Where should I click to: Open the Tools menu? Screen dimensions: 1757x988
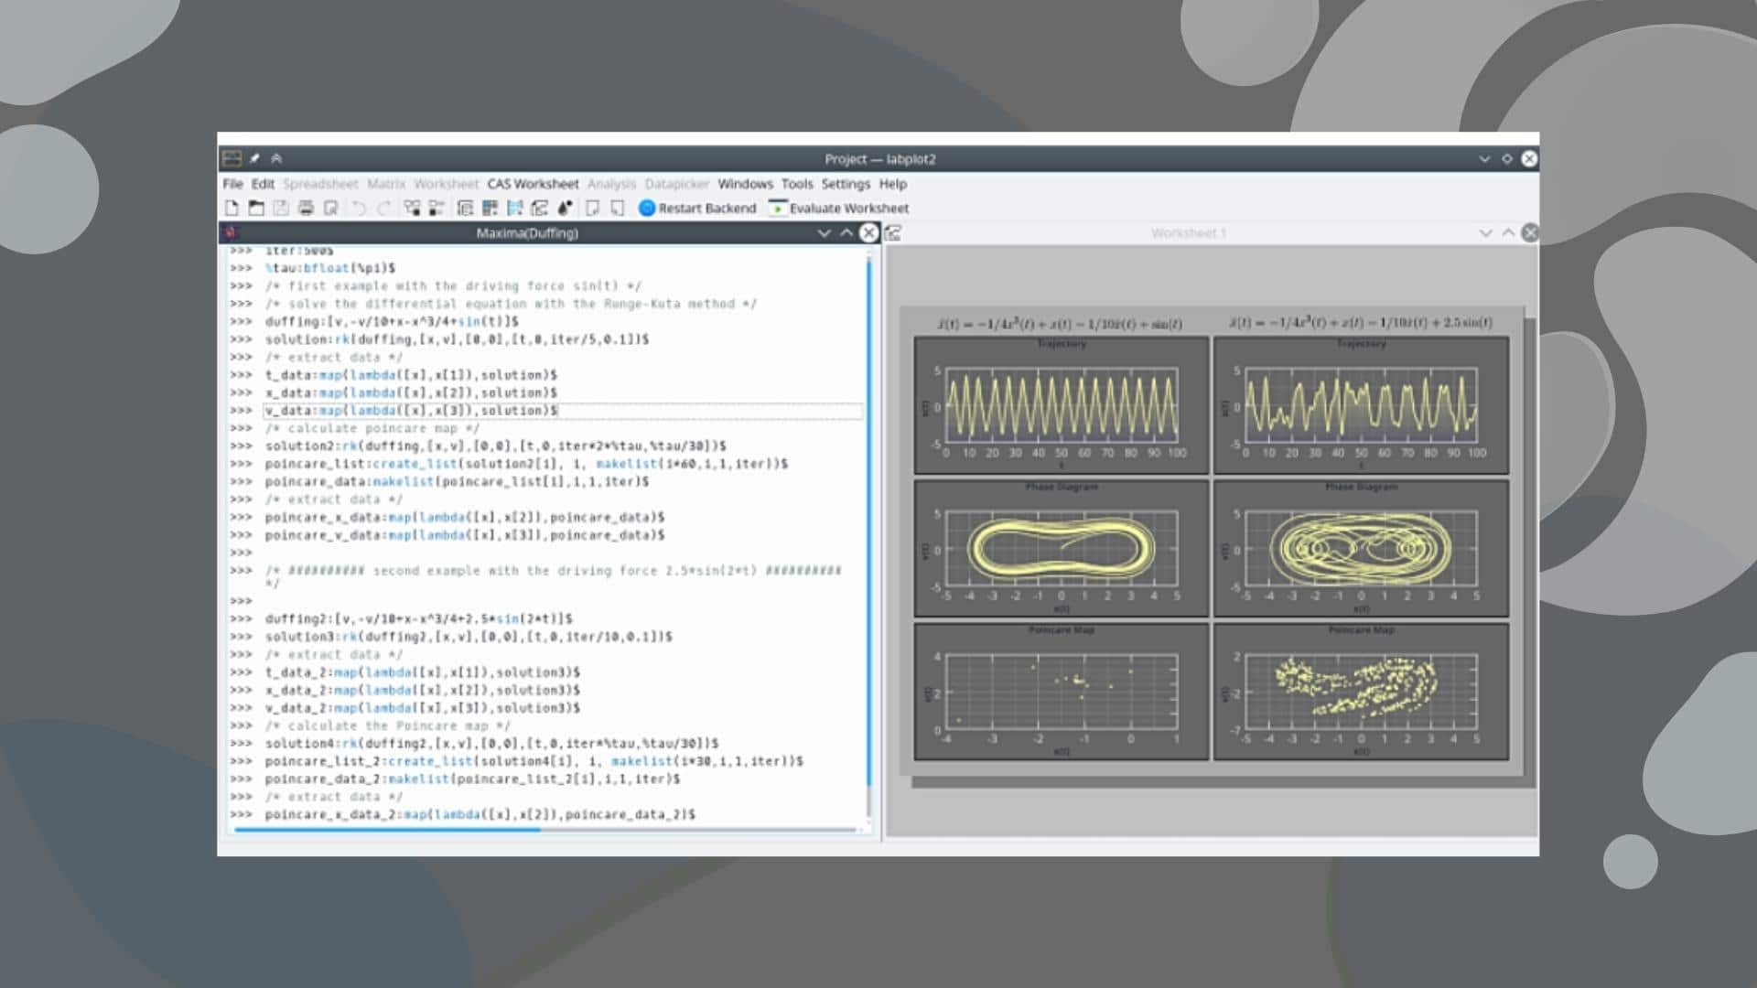(x=796, y=184)
